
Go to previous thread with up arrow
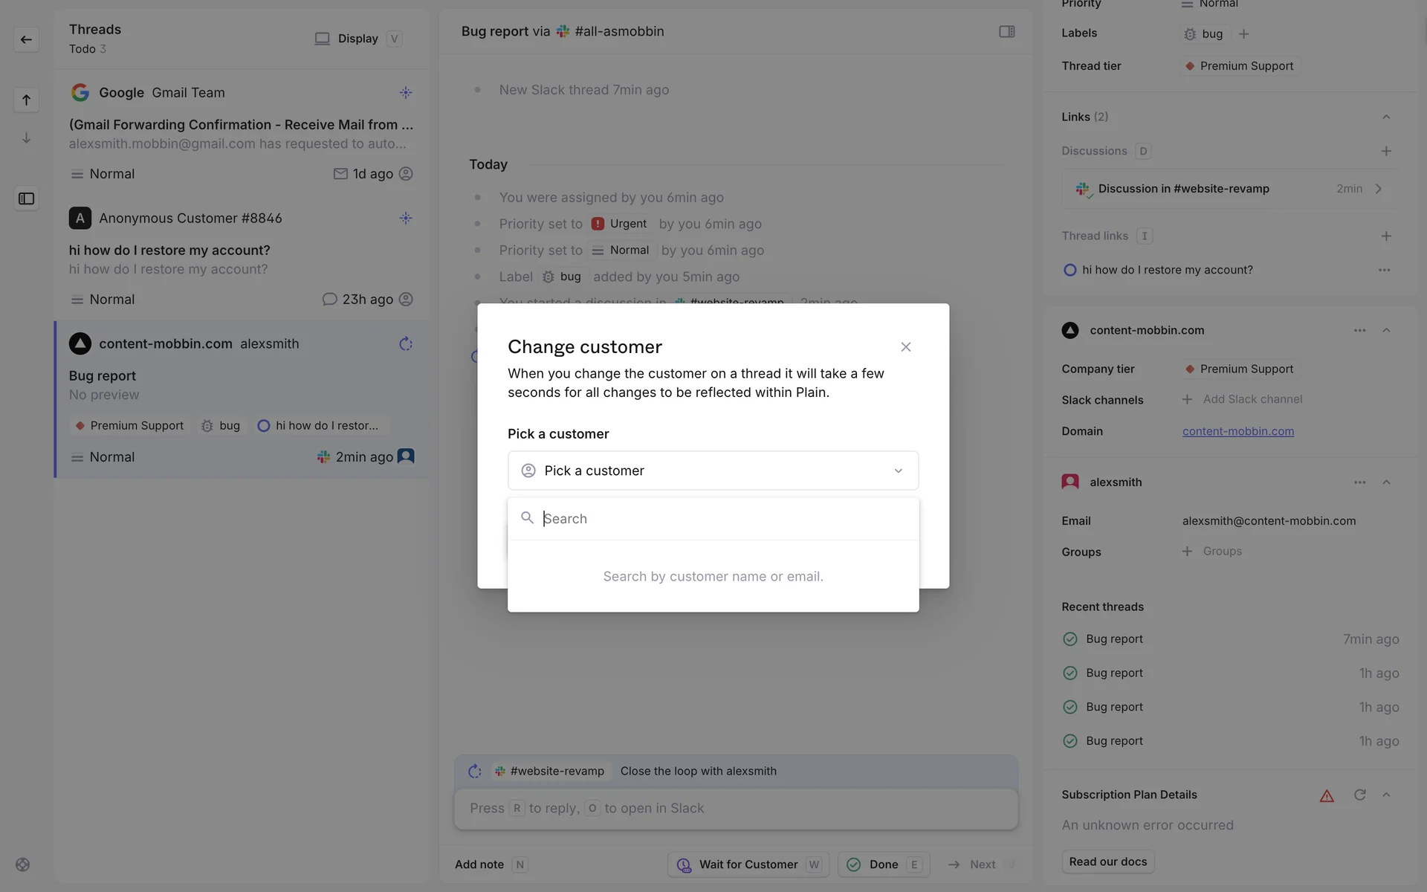click(26, 100)
